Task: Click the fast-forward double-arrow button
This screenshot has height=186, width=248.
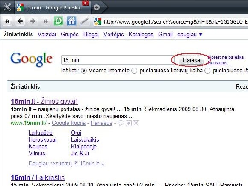Action: [x=46, y=21]
